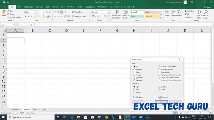Select the Multiply operation radio button

pos(159,87)
